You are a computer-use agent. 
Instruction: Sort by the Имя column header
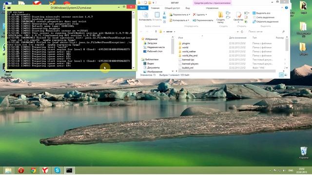click(x=180, y=37)
